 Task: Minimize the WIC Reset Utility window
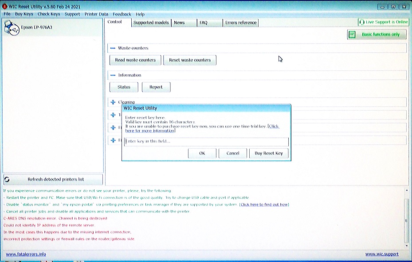tap(382, 7)
